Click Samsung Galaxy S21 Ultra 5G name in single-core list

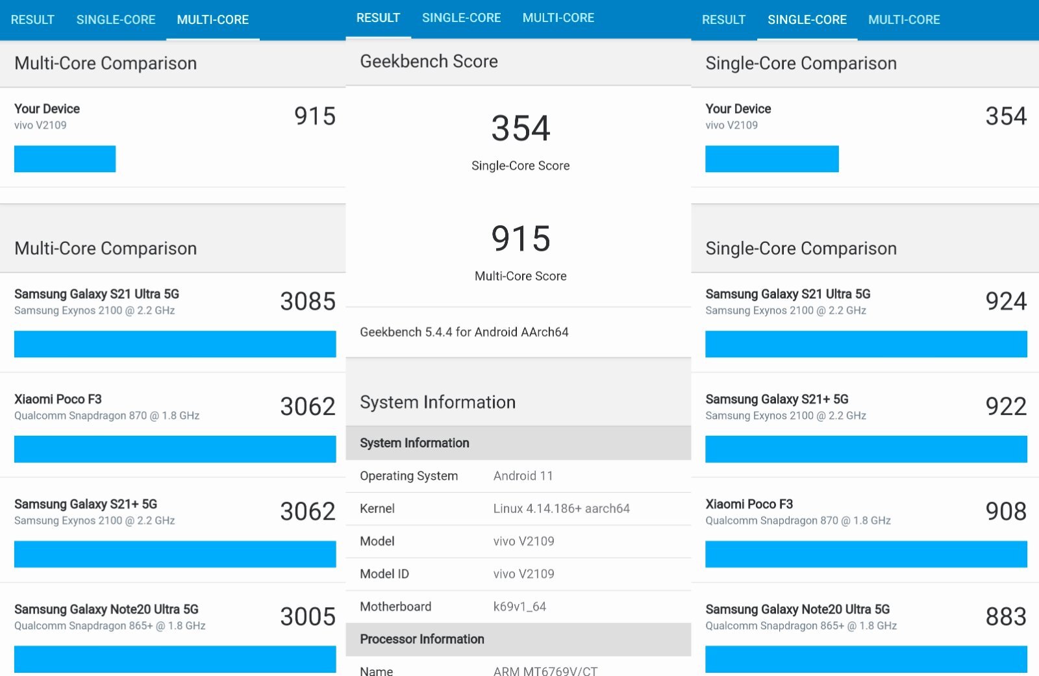click(x=788, y=294)
